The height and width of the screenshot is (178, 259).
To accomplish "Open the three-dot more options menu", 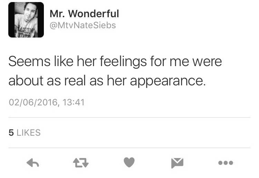I will 226,163.
